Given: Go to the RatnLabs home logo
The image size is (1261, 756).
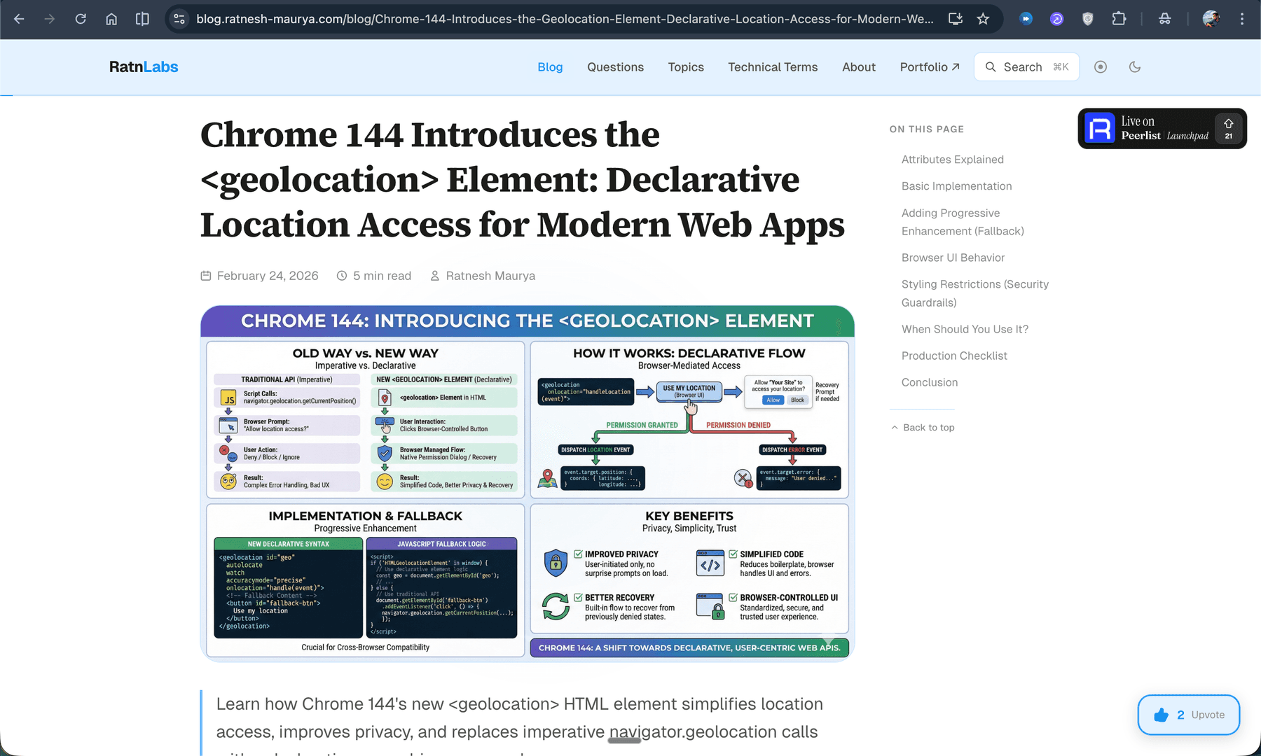Looking at the screenshot, I should pyautogui.click(x=144, y=67).
